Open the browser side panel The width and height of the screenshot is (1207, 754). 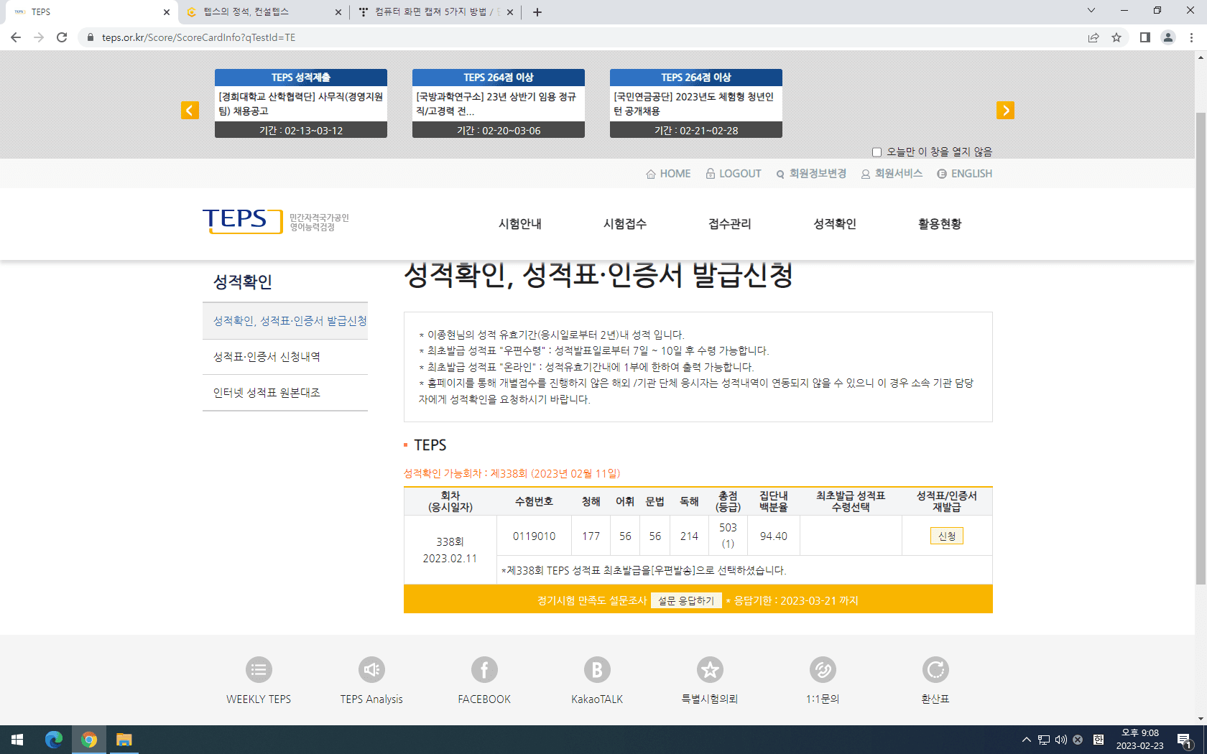click(x=1145, y=37)
